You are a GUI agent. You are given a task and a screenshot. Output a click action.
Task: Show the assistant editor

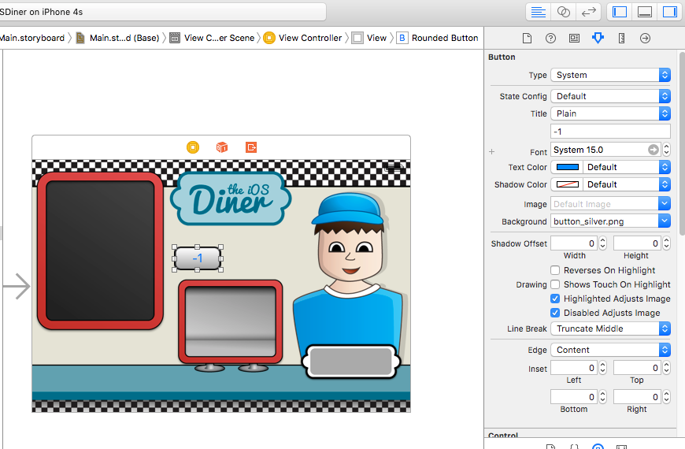coord(564,12)
